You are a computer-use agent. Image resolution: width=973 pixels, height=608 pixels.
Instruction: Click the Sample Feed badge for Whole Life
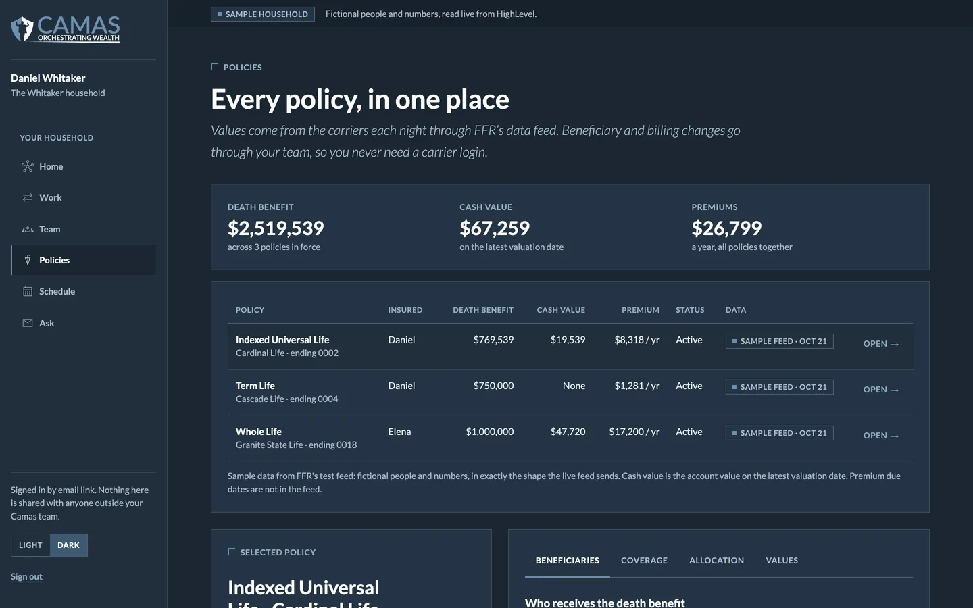[779, 433]
